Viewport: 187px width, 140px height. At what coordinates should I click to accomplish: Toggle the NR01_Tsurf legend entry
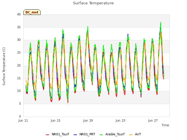coord(58,134)
